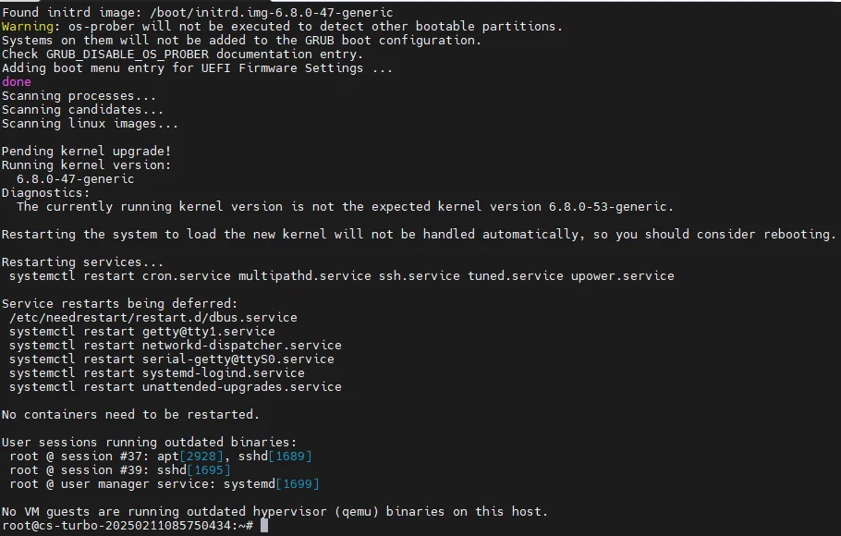The width and height of the screenshot is (841, 536).
Task: Click the terminal cursor at the prompt
Action: [x=264, y=525]
